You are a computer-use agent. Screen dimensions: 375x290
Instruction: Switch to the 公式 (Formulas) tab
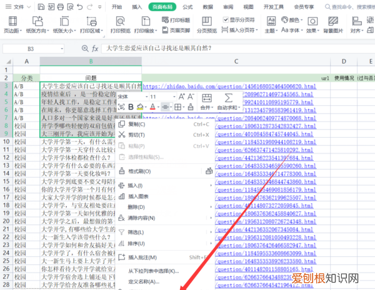pyautogui.click(x=187, y=7)
